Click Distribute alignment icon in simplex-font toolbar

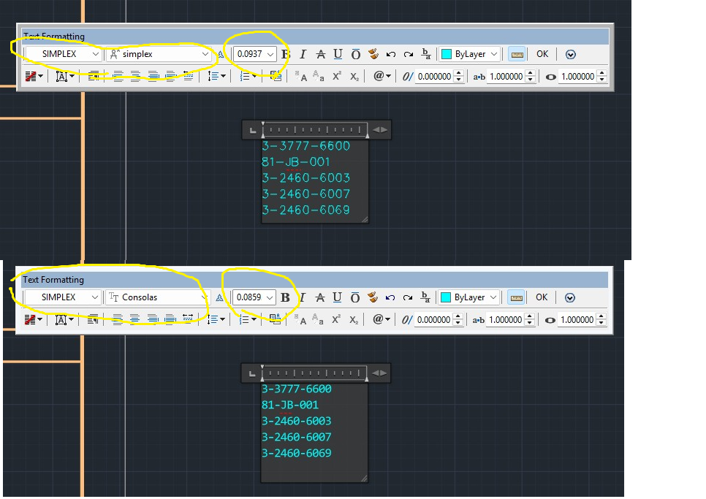(x=189, y=77)
